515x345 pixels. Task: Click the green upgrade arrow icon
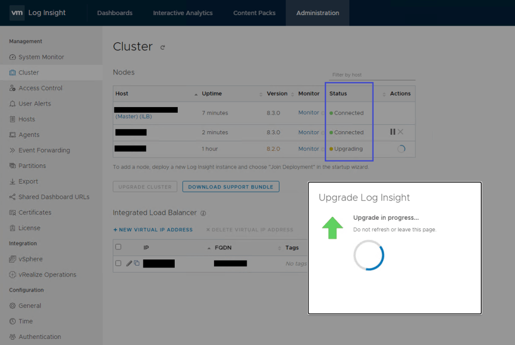332,228
